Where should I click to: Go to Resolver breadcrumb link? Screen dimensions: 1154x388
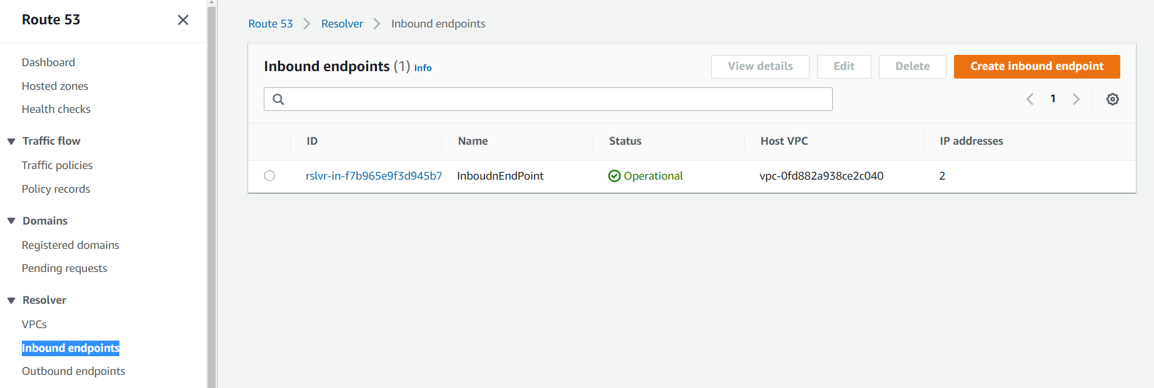[342, 24]
